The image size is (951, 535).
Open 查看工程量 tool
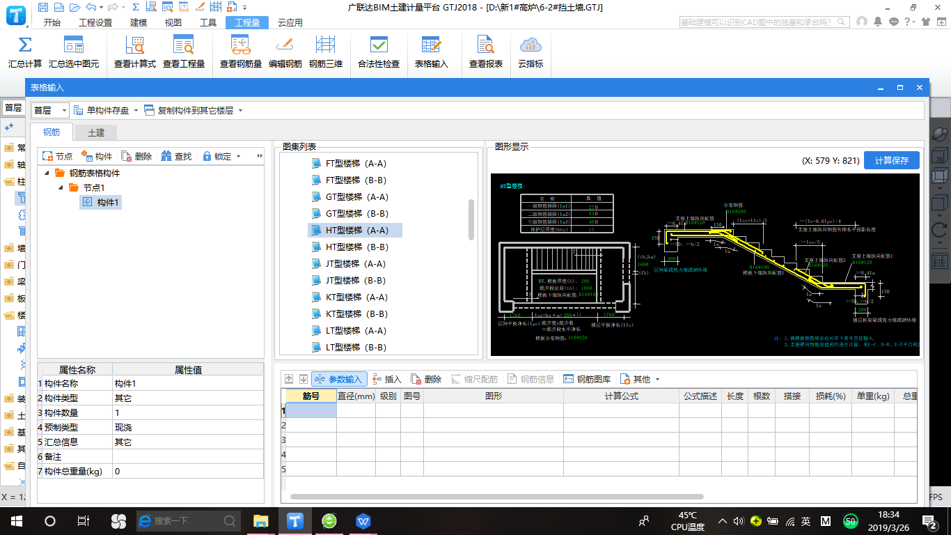tap(184, 52)
